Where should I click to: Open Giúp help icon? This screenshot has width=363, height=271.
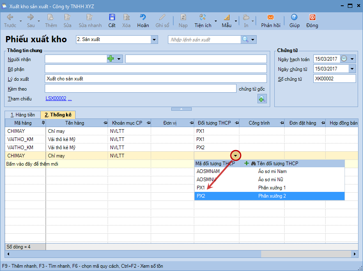click(294, 18)
